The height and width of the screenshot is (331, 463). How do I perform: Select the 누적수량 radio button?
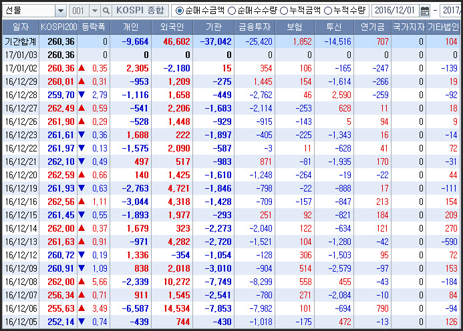(328, 11)
